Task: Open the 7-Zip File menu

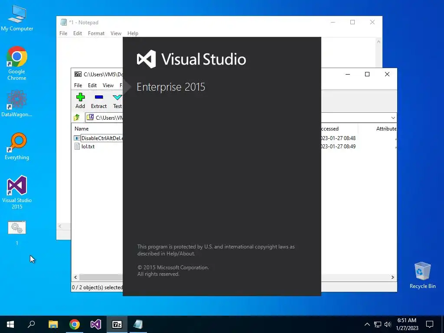Action: click(78, 85)
